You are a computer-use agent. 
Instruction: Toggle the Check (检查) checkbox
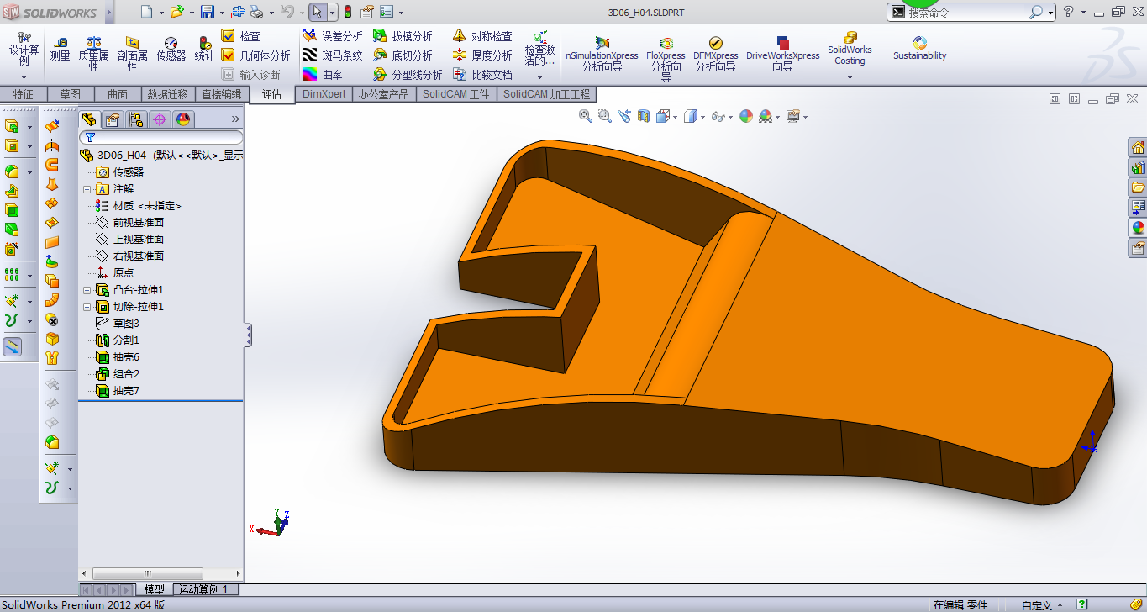point(228,36)
